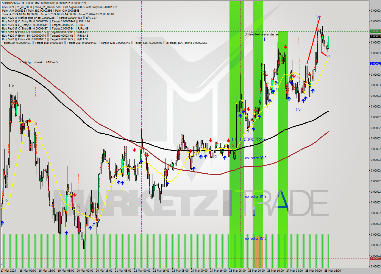Viewport: 381px width, 274px height.
Task: Select the '0 New Sell wave started' label
Action: coord(262,34)
